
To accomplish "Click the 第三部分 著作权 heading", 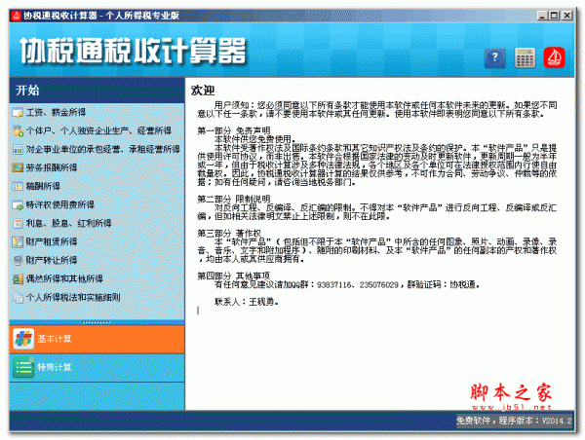I will [x=229, y=234].
